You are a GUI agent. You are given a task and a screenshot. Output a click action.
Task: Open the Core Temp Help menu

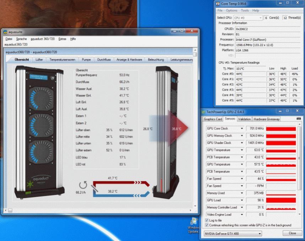coord(256,11)
